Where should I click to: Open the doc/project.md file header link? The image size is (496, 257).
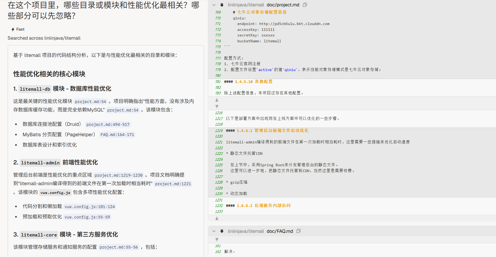coord(283,5)
